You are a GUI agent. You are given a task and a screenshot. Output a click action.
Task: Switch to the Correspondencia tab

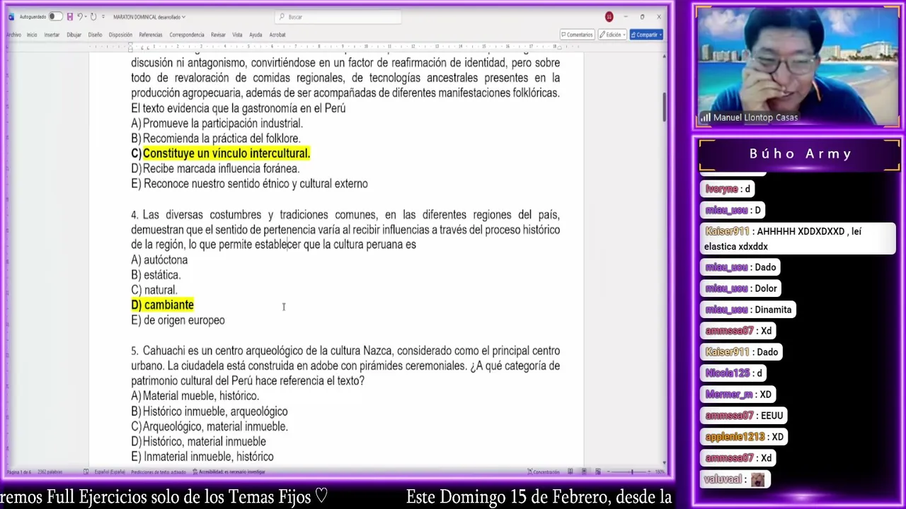[x=187, y=35]
